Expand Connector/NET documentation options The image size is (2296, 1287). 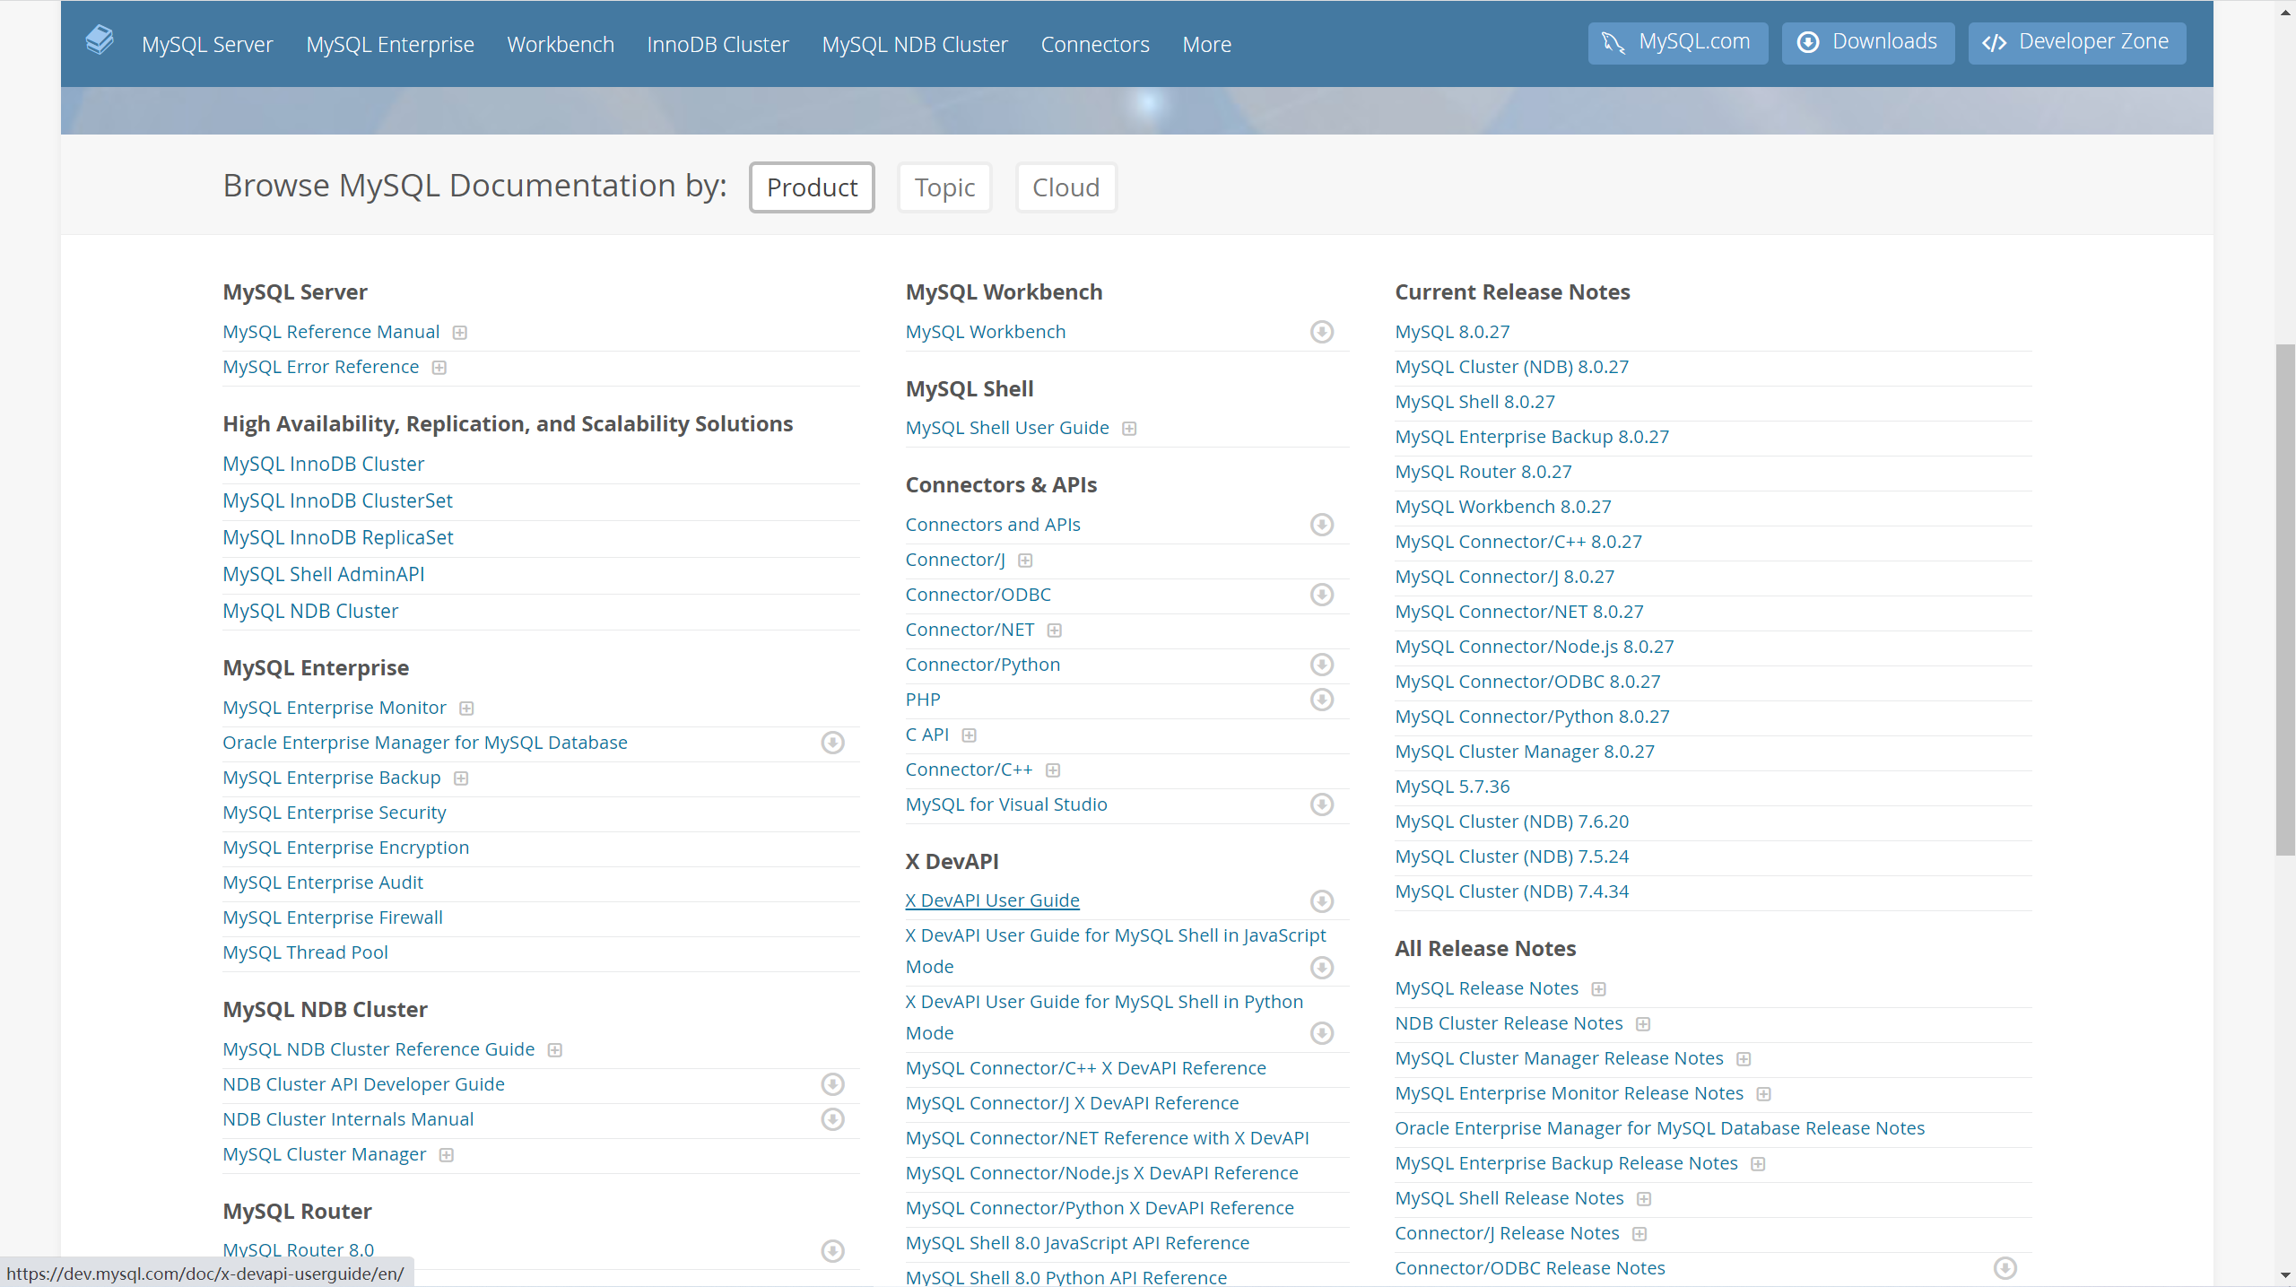1055,630
